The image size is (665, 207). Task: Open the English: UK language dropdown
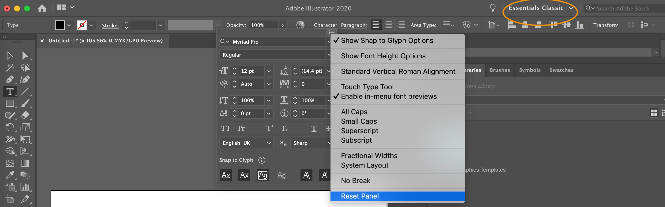click(247, 143)
